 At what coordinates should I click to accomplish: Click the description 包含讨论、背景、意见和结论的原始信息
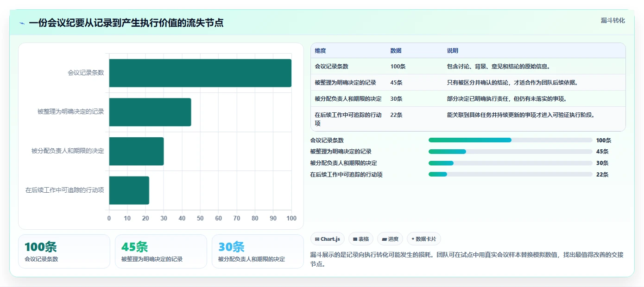pyautogui.click(x=499, y=67)
